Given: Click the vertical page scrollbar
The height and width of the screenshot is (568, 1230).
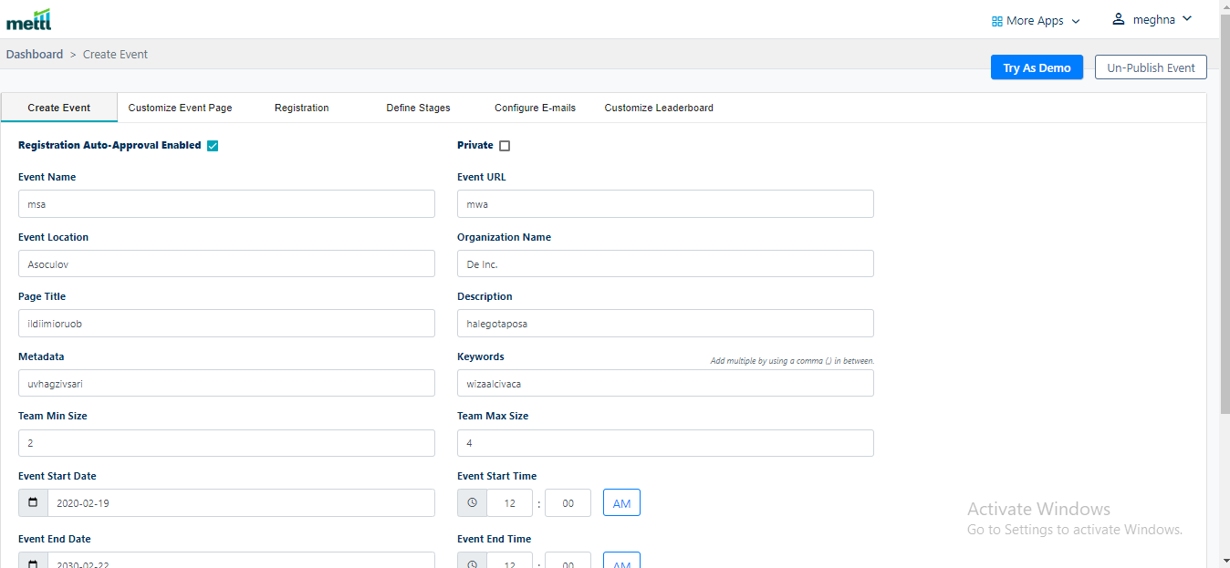Looking at the screenshot, I should point(1224,228).
